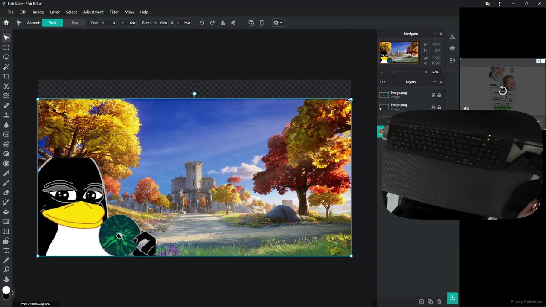Image resolution: width=546 pixels, height=307 pixels.
Task: Select the Crop tool
Action: coord(6,77)
